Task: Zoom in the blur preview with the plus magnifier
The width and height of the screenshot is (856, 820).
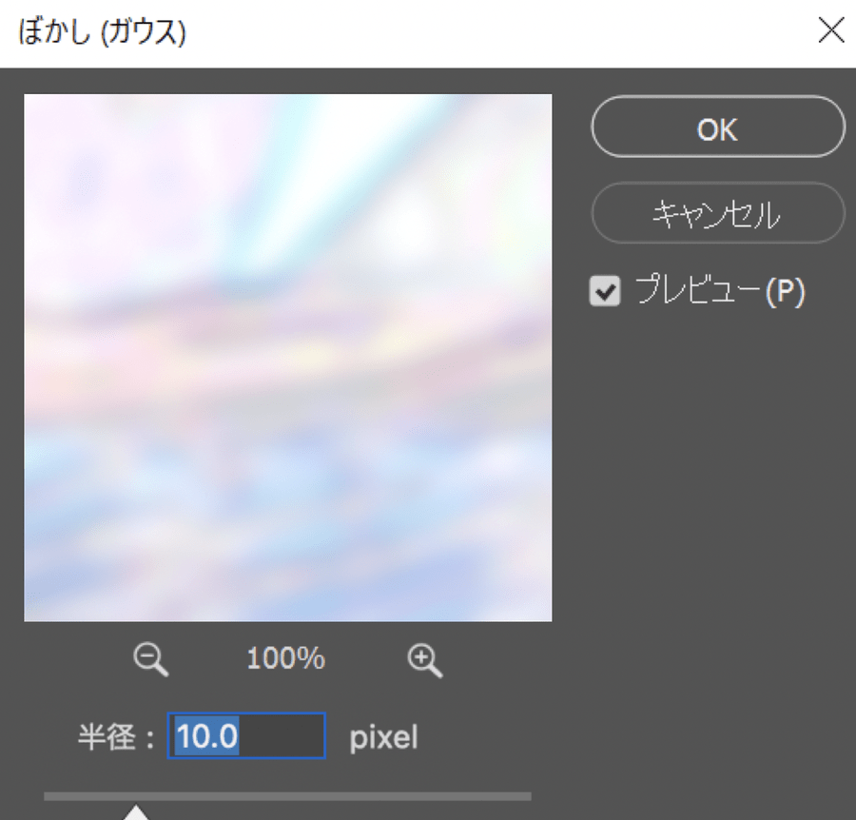Action: tap(425, 660)
